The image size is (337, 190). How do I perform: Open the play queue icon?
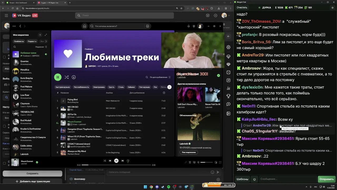(190, 162)
